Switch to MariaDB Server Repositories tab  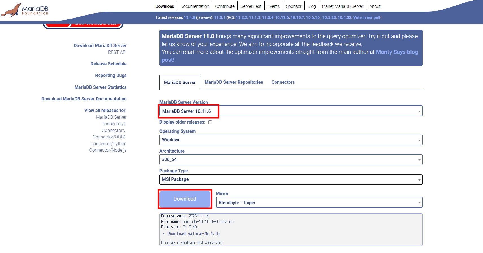click(234, 82)
